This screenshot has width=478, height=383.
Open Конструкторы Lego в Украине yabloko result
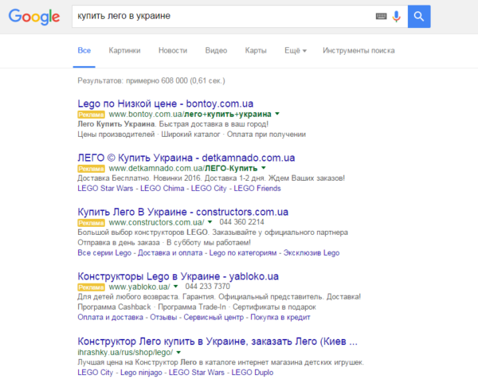click(x=178, y=276)
